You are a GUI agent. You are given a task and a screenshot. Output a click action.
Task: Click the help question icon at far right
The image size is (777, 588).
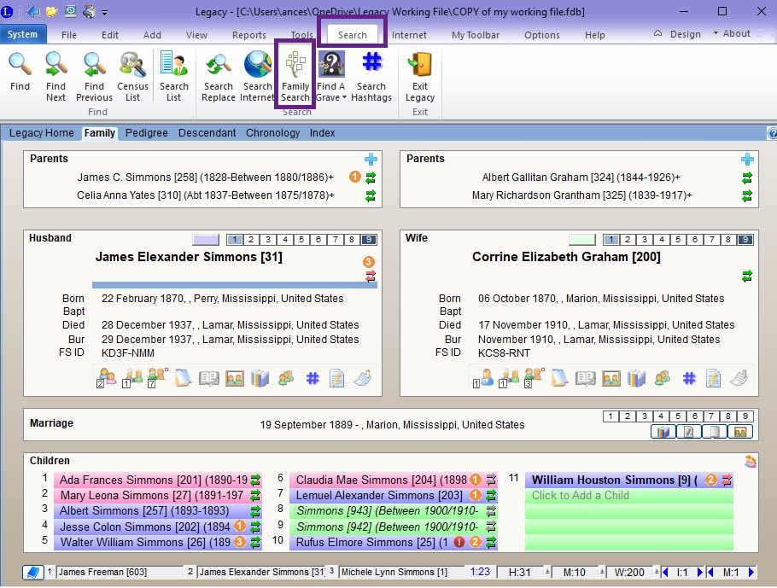(772, 133)
